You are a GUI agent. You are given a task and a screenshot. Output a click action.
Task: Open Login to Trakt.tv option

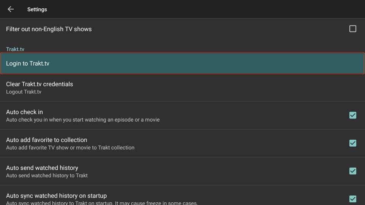point(182,63)
